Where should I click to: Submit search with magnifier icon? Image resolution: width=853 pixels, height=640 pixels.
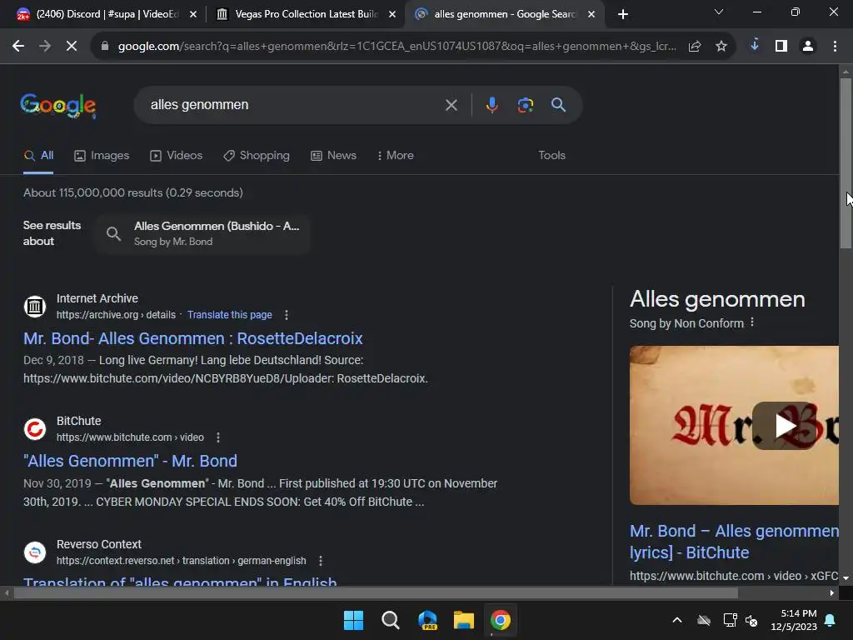(558, 104)
